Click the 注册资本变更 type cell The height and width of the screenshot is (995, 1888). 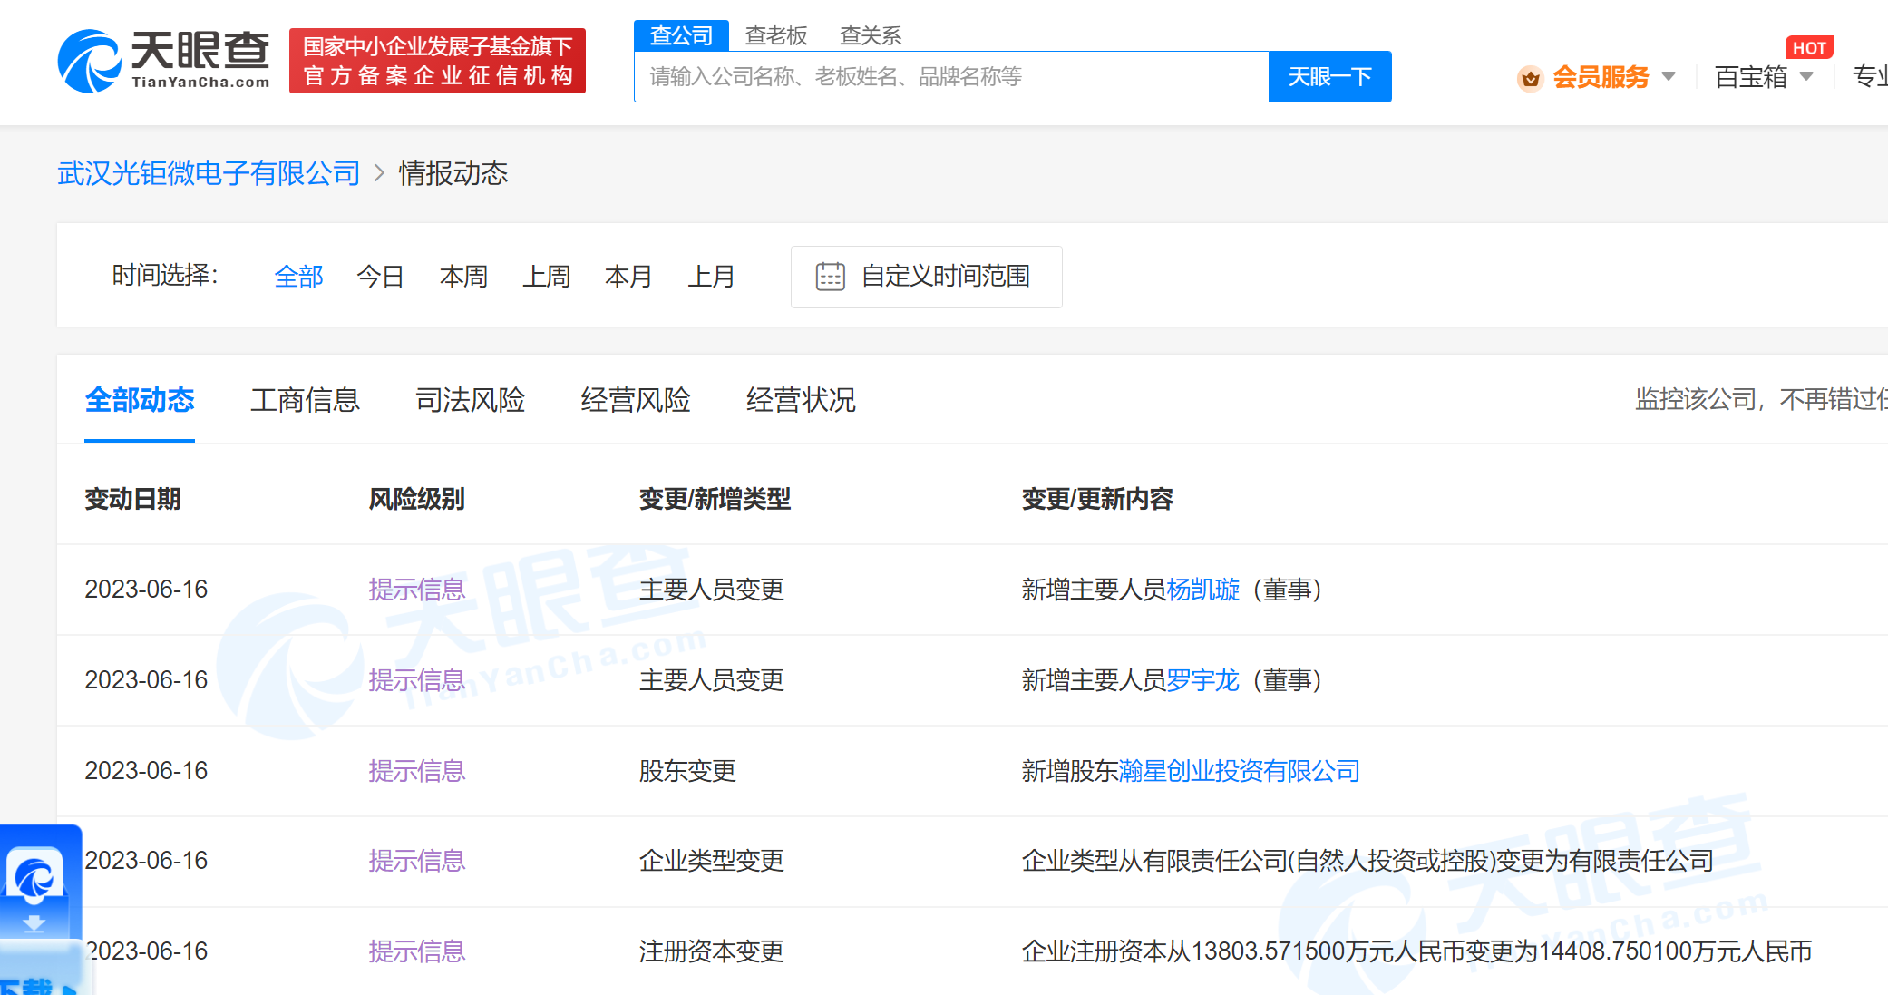click(x=712, y=951)
